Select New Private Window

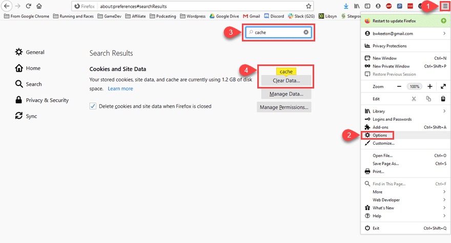(x=405, y=66)
